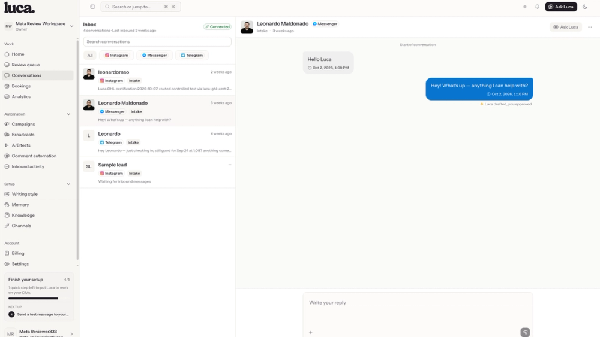
Task: Click the sidebar scrollbar
Action: pos(77,149)
